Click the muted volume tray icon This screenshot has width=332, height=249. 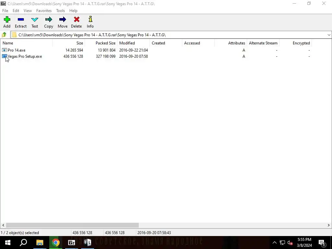[290, 243]
